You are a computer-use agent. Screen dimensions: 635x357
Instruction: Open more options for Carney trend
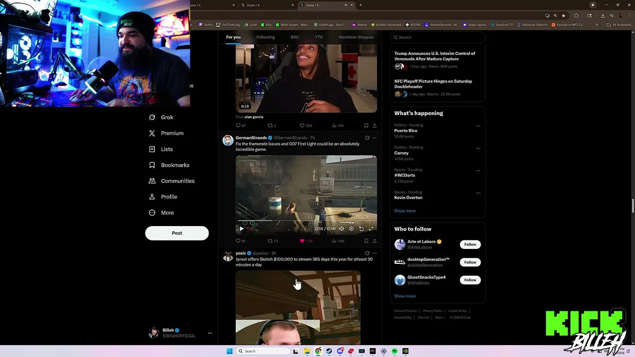(x=478, y=148)
